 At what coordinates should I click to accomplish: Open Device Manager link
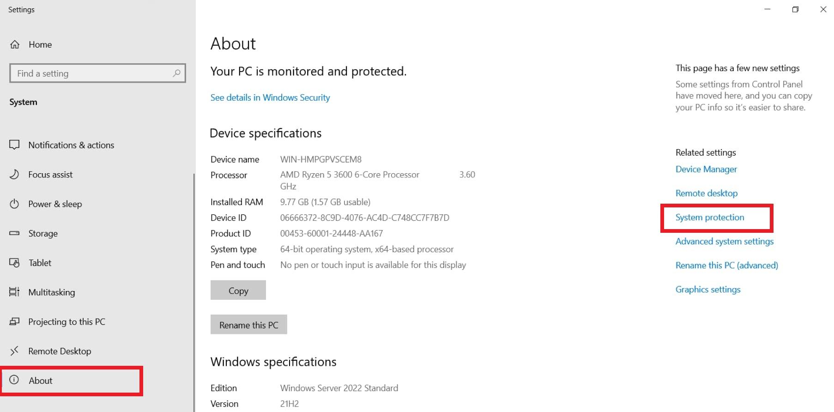[x=706, y=169]
